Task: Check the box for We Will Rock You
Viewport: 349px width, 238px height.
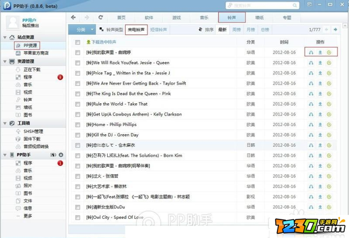Action: (x=77, y=63)
